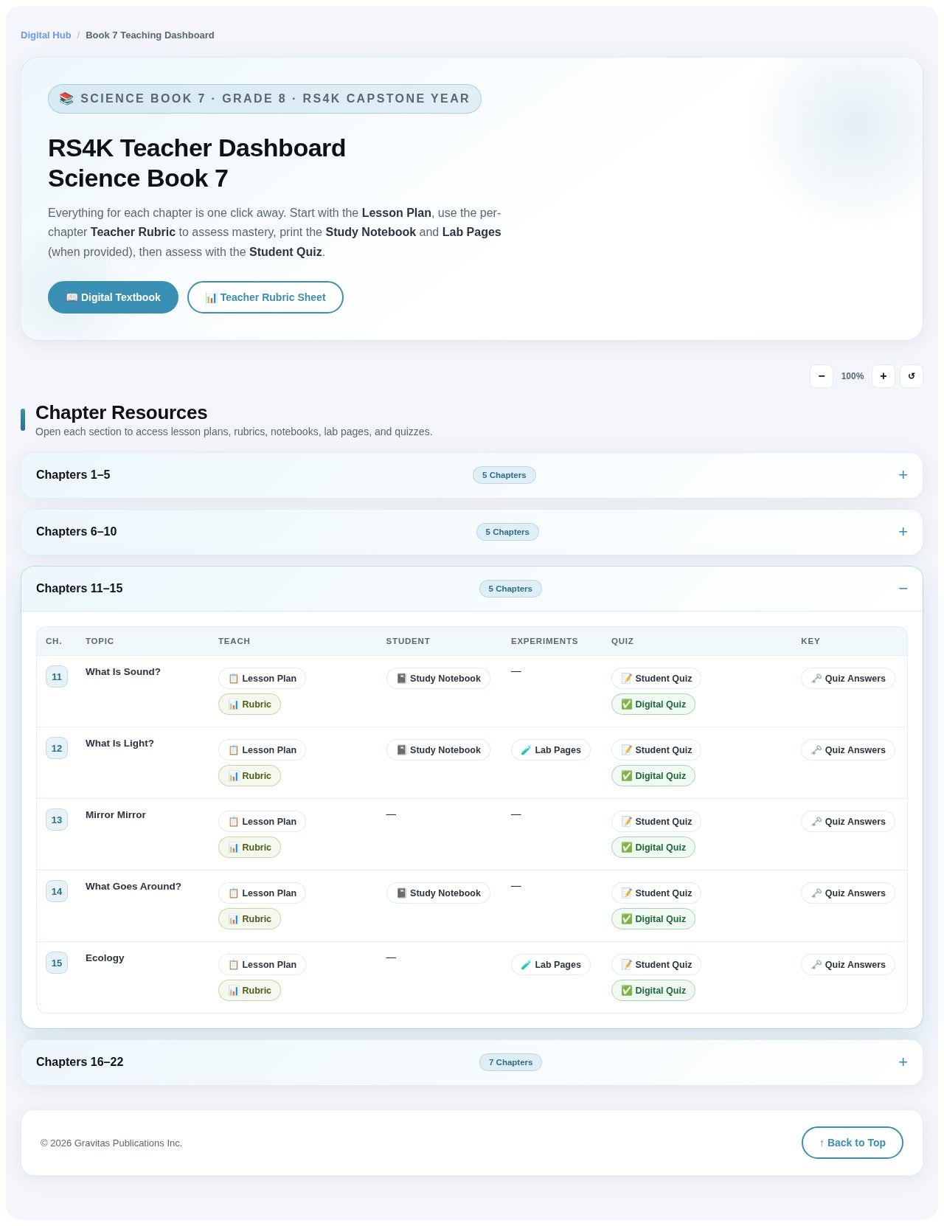The height and width of the screenshot is (1226, 944).
Task: Open Lesson Plan for What Is Light?
Action: (x=262, y=750)
